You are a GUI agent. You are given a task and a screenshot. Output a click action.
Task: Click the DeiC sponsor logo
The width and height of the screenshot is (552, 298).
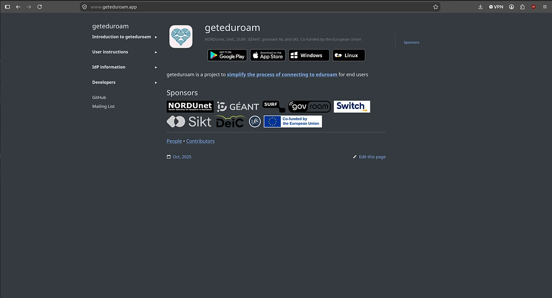point(230,121)
